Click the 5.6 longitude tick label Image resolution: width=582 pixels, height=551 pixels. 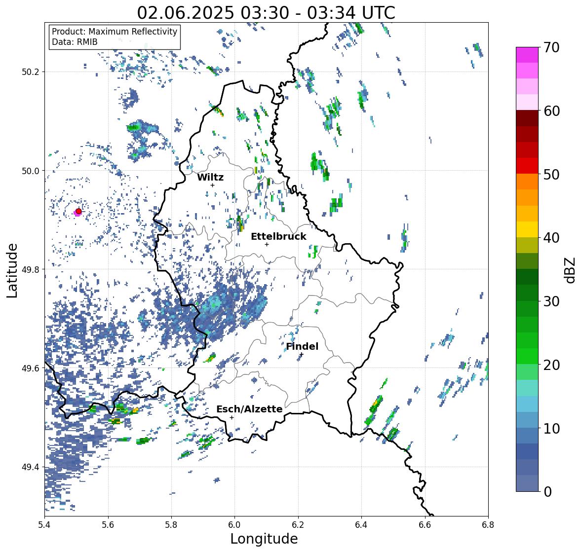click(x=108, y=524)
